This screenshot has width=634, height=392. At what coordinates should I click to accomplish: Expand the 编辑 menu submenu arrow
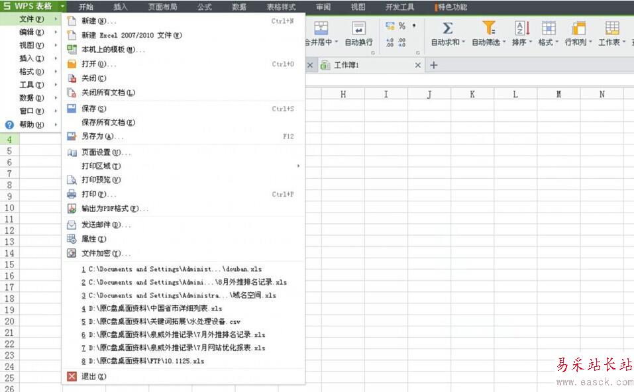click(x=56, y=32)
